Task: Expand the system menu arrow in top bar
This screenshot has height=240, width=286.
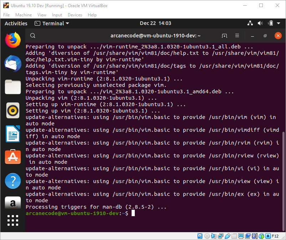Action: 279,23
